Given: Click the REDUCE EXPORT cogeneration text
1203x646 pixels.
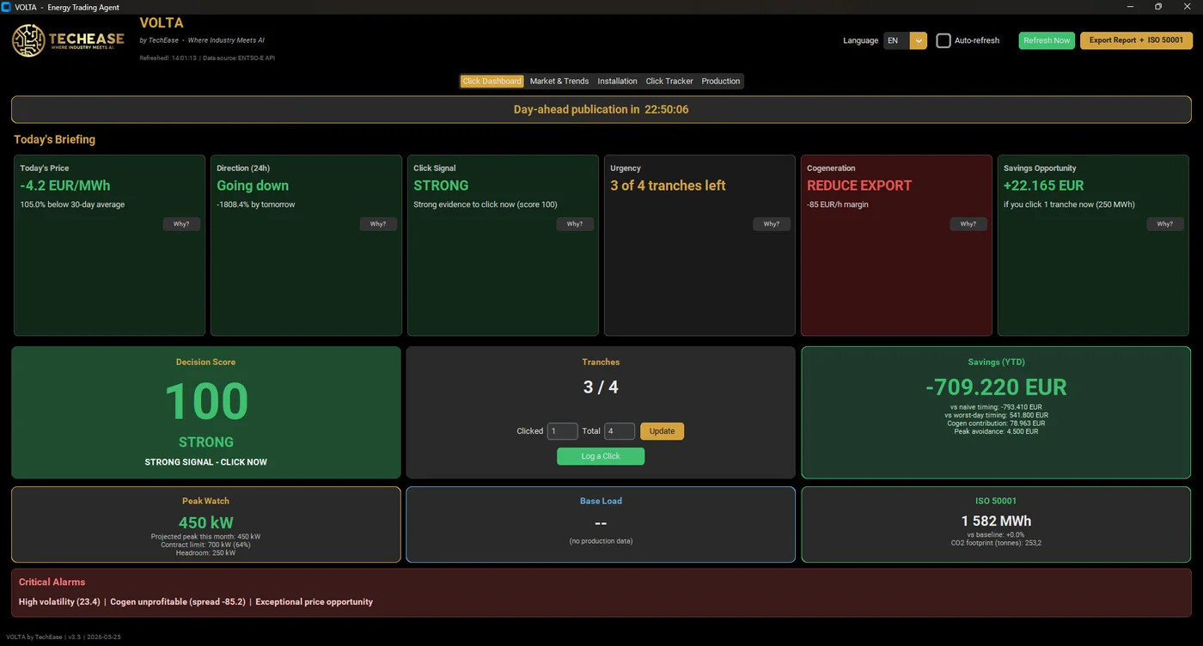Looking at the screenshot, I should click(859, 186).
